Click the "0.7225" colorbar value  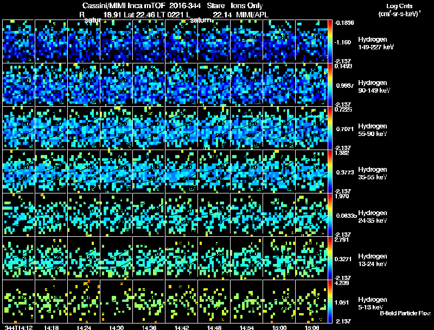(x=343, y=109)
